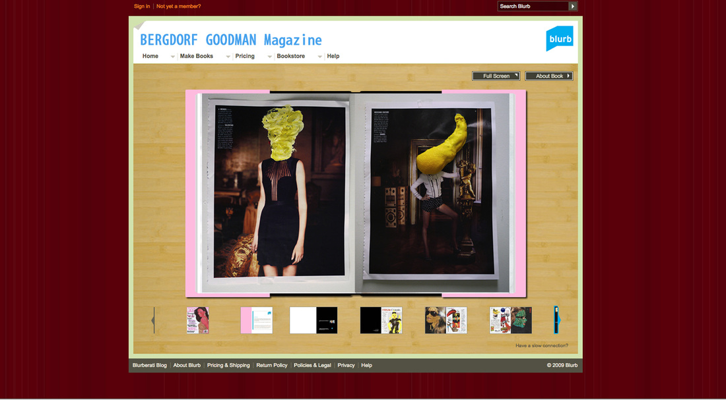Click the Full Screen button

tap(496, 76)
